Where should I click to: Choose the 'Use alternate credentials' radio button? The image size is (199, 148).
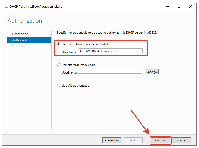(x=59, y=65)
